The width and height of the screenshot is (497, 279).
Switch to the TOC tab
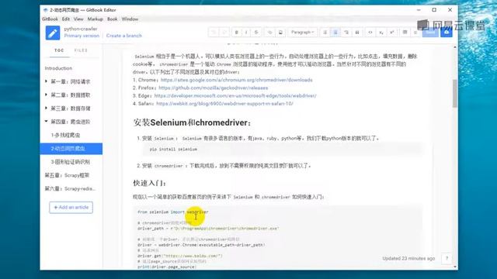pyautogui.click(x=59, y=50)
